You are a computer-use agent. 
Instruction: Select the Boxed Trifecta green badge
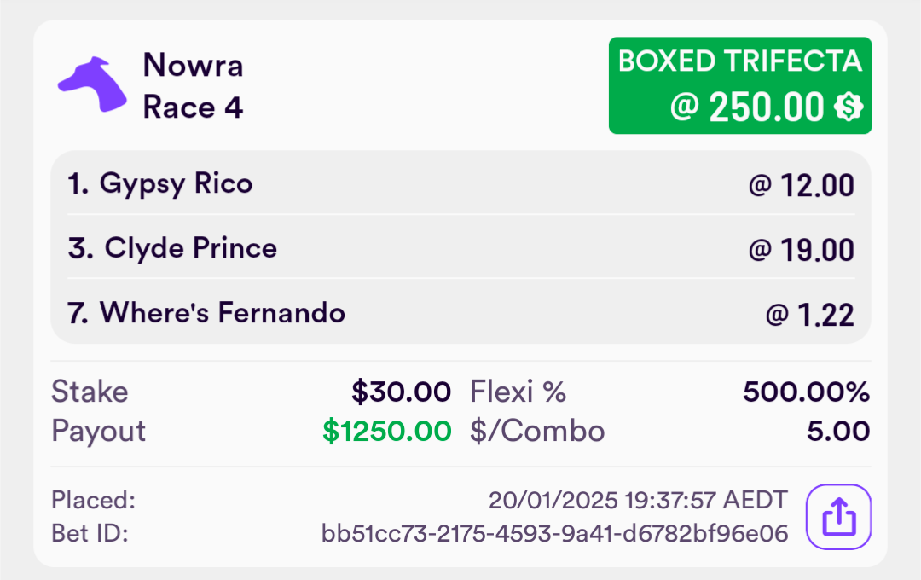(740, 86)
